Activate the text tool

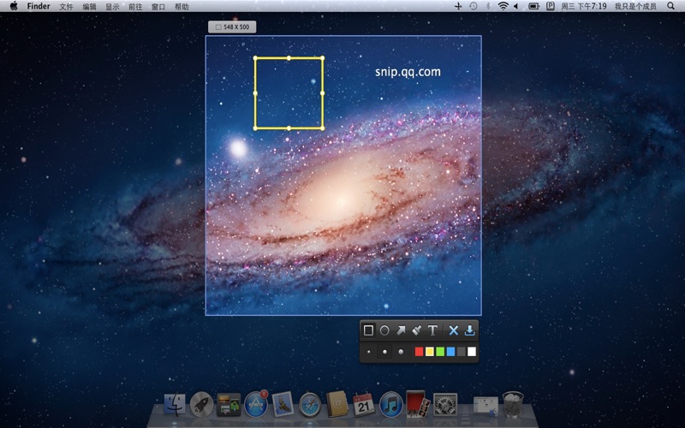pos(432,330)
